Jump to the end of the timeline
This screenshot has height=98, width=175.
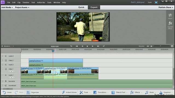98,46
